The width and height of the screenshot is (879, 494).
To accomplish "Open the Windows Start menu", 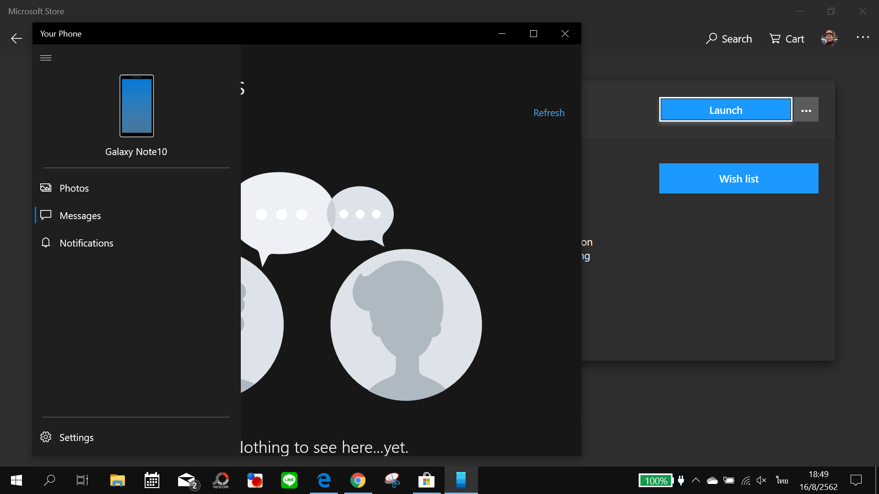I will click(x=16, y=480).
